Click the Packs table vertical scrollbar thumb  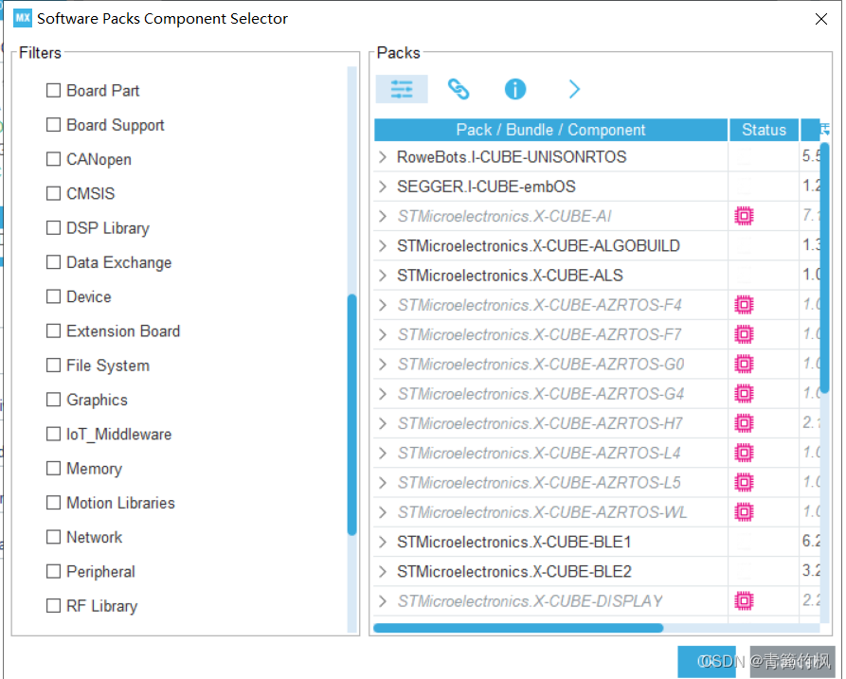824,268
